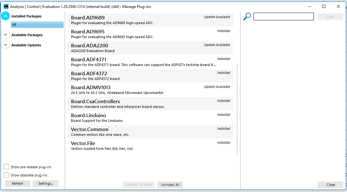Select the Board.ADF4372 package
This screenshot has width=347, height=192.
tap(150, 76)
